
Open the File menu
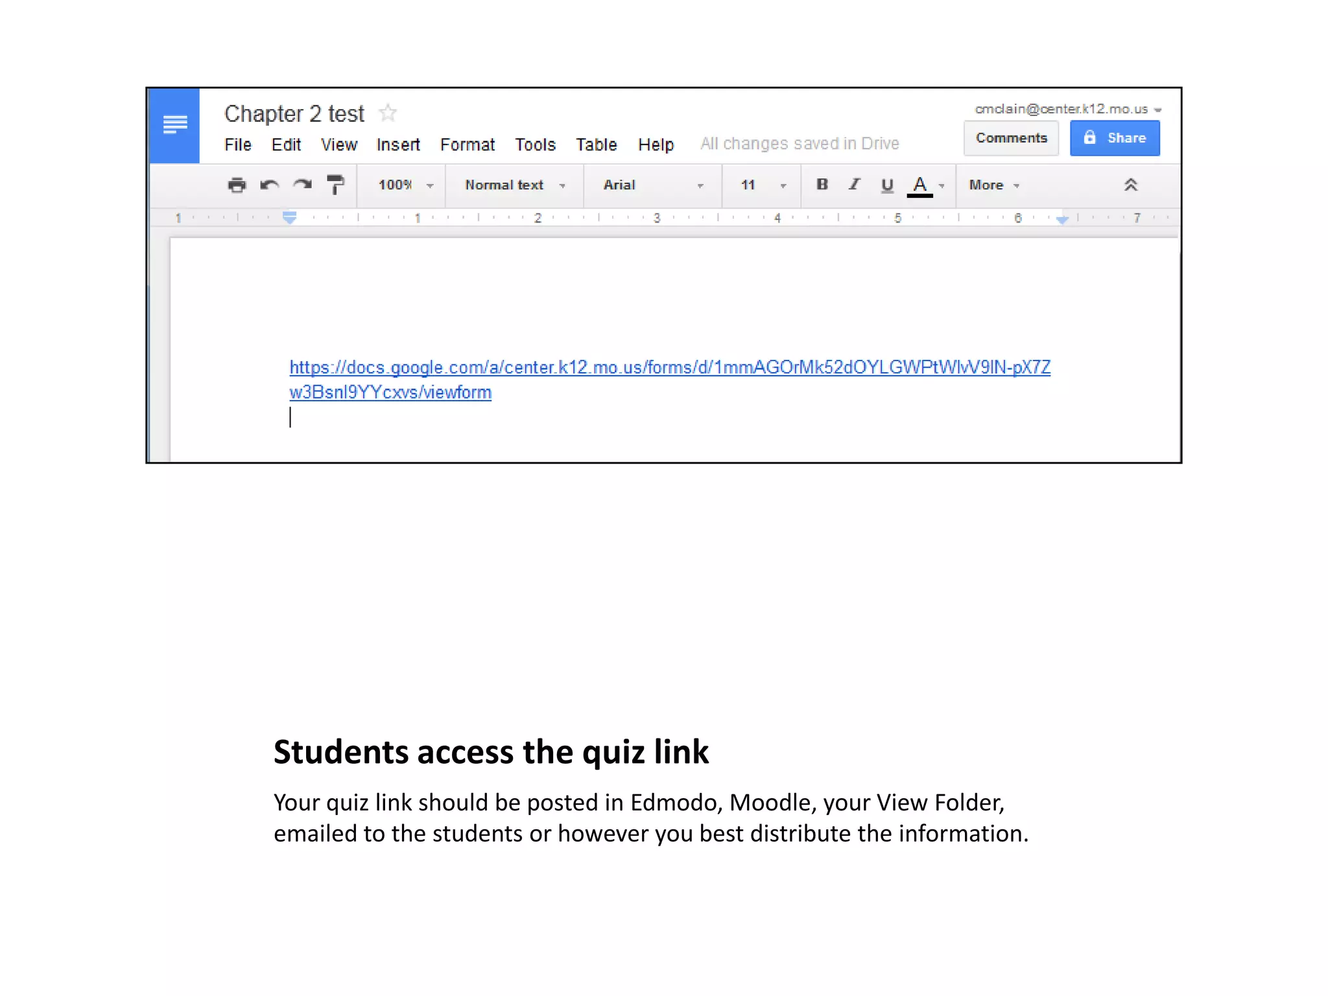pyautogui.click(x=237, y=145)
